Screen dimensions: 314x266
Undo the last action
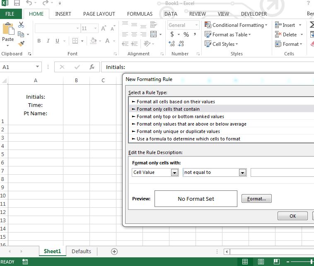(29, 3)
